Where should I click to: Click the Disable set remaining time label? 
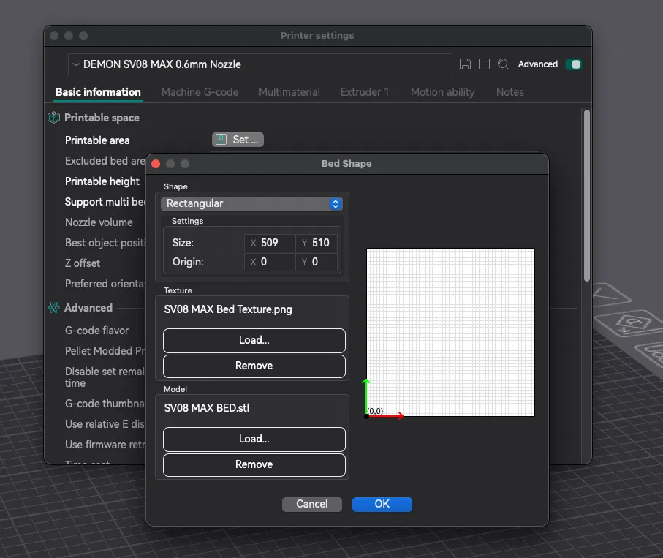click(105, 377)
